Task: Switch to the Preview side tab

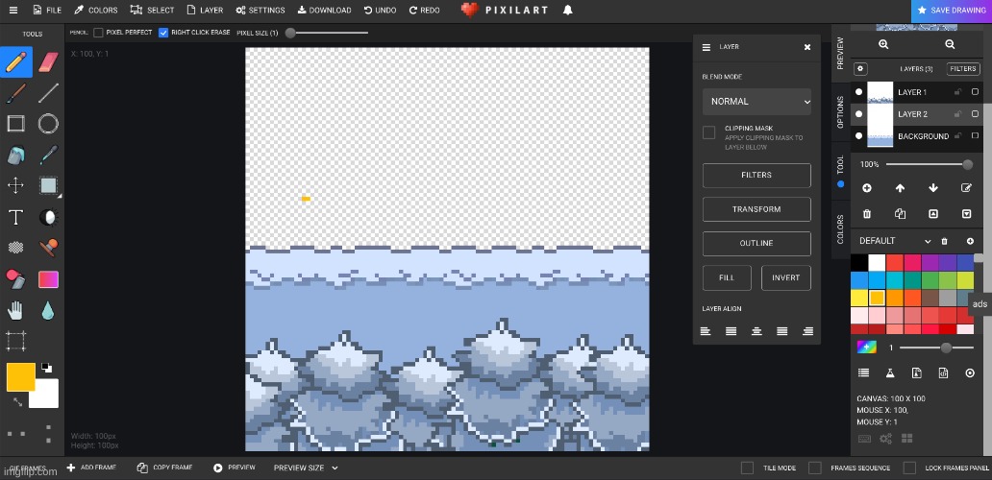Action: coord(840,53)
